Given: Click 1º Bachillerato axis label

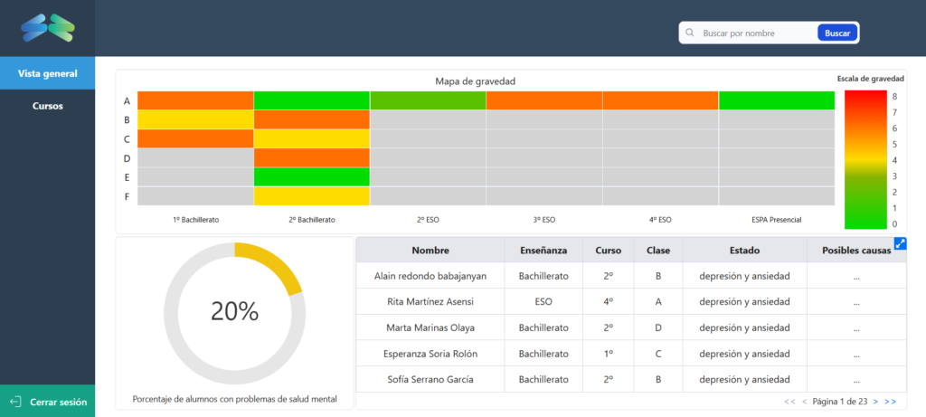Looking at the screenshot, I should (195, 220).
